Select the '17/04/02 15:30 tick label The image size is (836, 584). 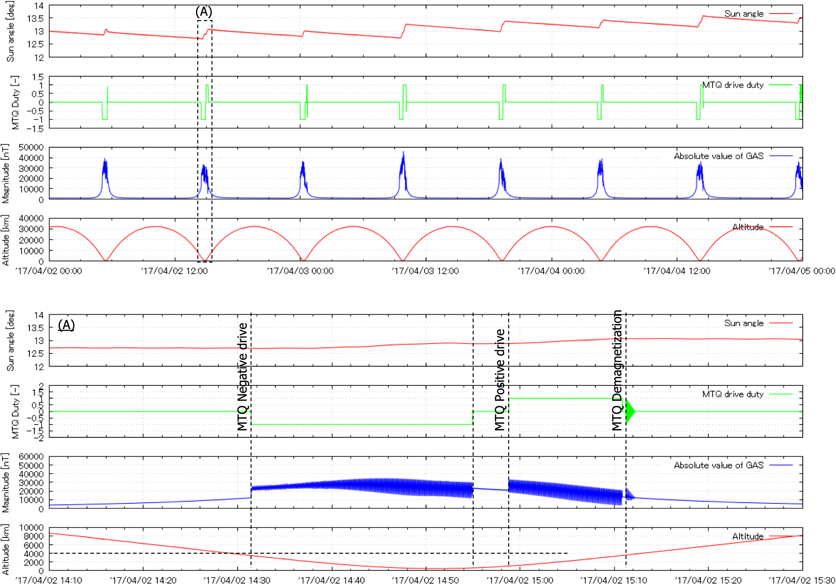[x=802, y=580]
